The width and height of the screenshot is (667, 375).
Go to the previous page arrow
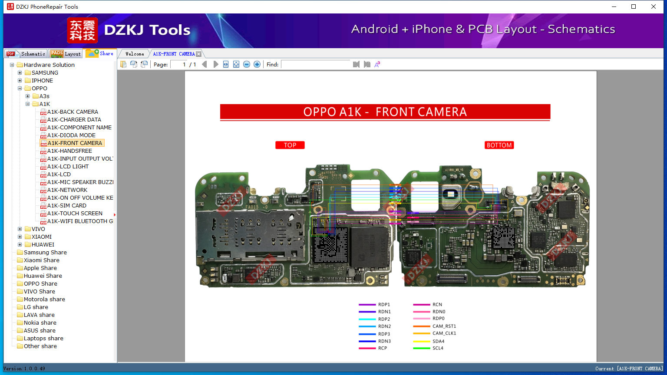tap(205, 64)
